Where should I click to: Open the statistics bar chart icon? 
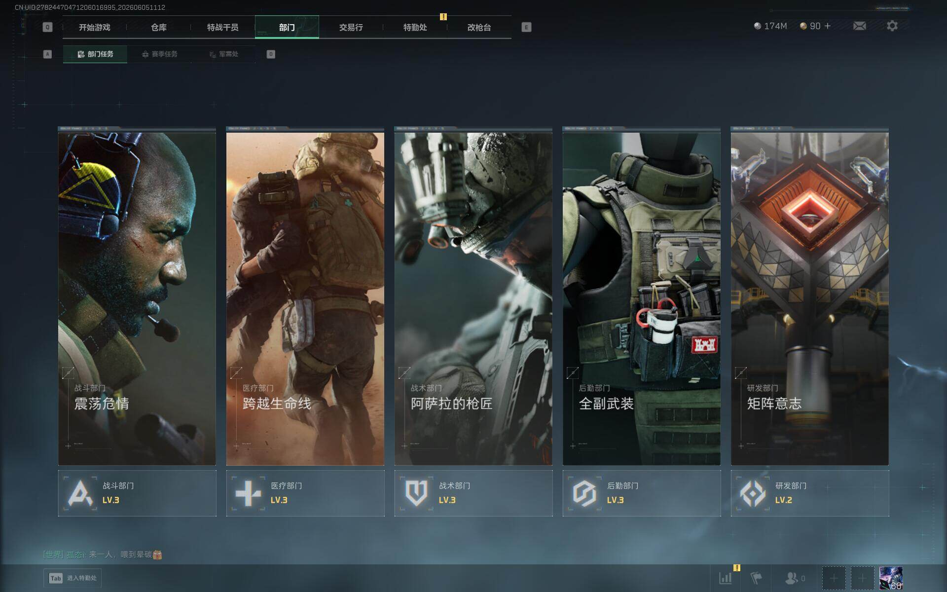726,578
